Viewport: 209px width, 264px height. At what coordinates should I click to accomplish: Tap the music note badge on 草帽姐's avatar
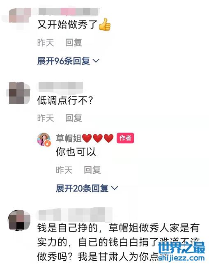pos(48,143)
